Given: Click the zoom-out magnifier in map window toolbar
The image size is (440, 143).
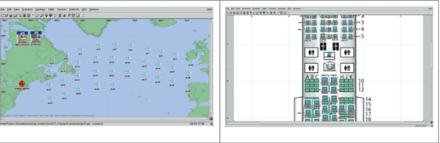Looking at the screenshot, I should (42, 15).
